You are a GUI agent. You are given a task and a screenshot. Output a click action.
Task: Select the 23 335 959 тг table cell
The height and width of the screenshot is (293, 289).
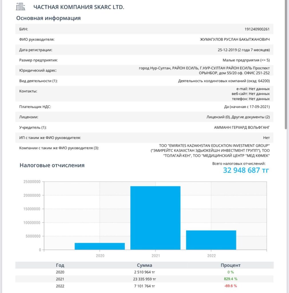click(x=144, y=279)
